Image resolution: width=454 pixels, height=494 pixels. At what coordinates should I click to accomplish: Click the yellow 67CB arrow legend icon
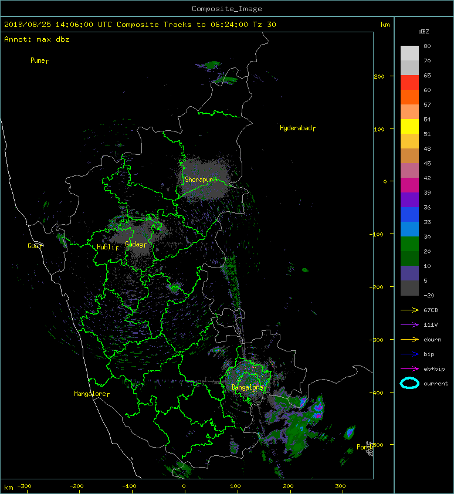[x=409, y=310]
